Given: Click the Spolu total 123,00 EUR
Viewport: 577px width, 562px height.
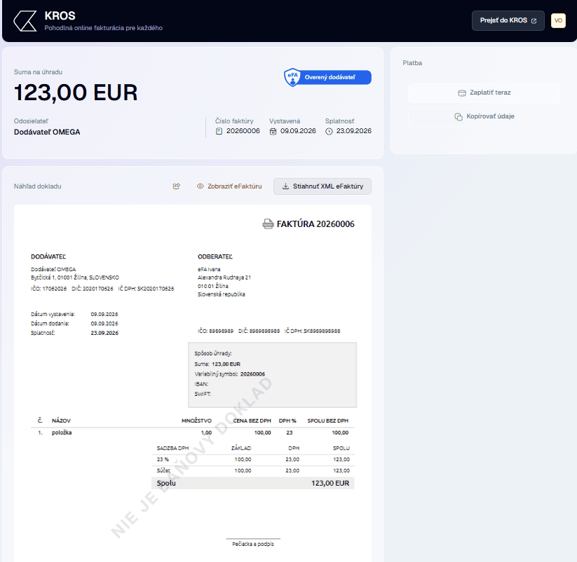Looking at the screenshot, I should pos(330,484).
